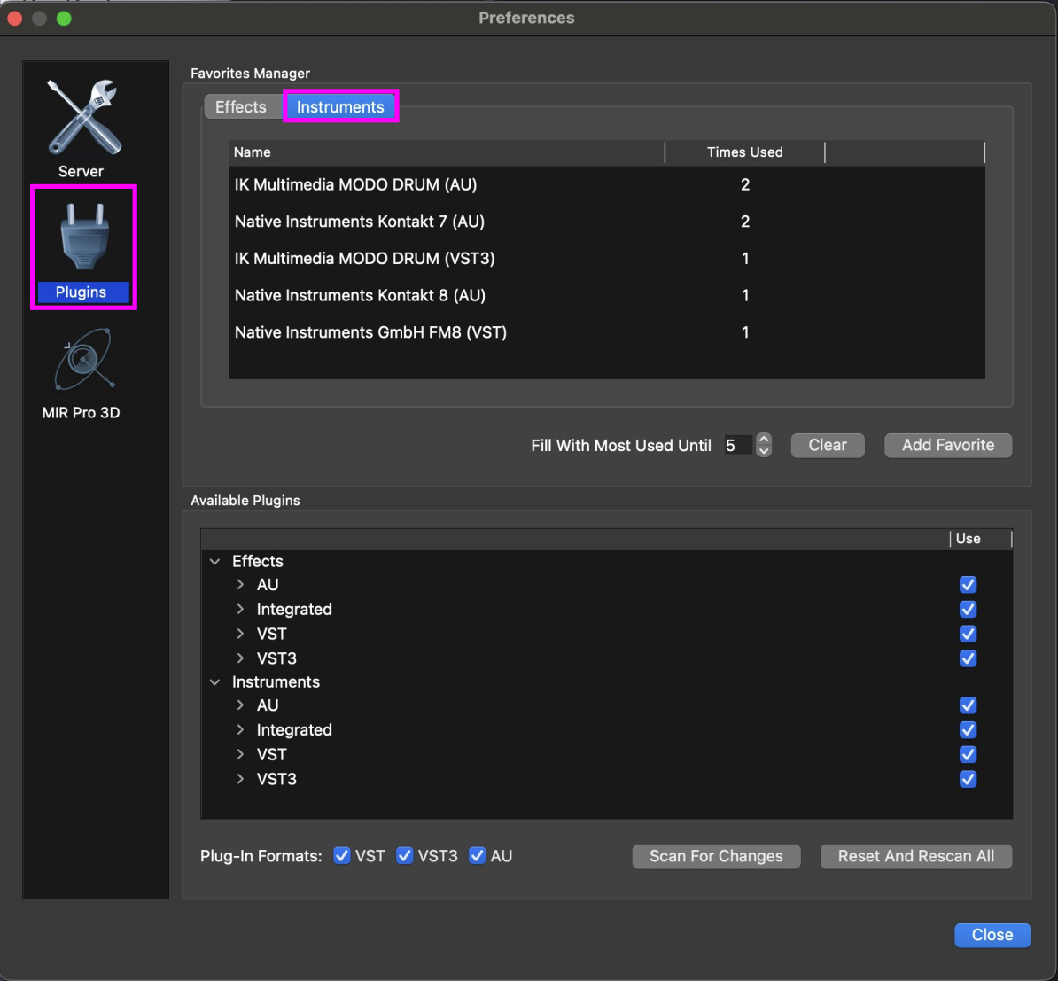Screen dimensions: 1058x981
Task: Select the Instruments tab
Action: coord(340,107)
